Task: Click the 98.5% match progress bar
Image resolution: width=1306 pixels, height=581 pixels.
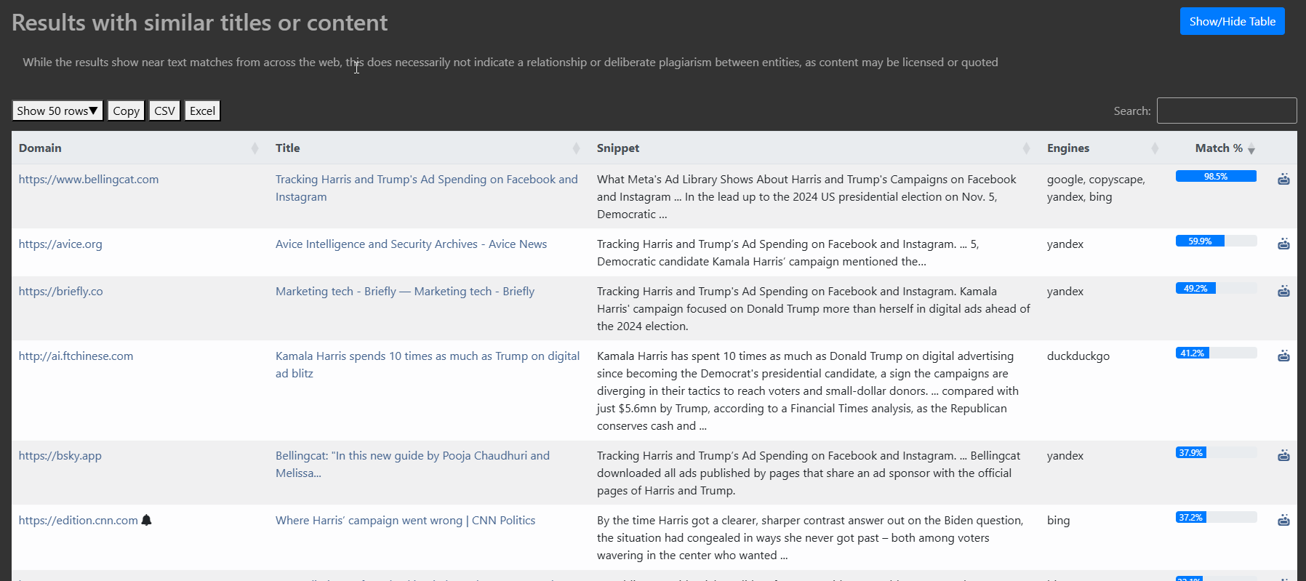Action: 1216,176
